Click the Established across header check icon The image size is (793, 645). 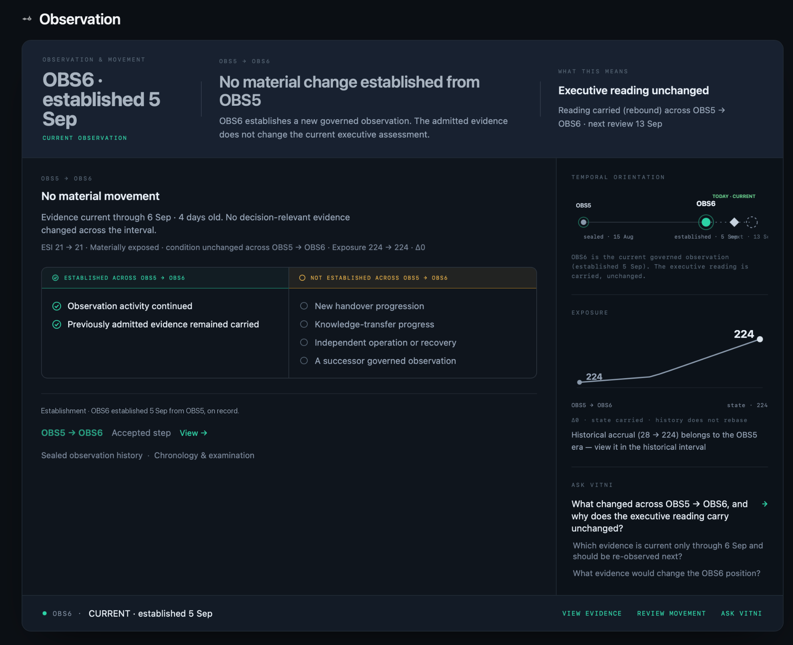coord(55,278)
